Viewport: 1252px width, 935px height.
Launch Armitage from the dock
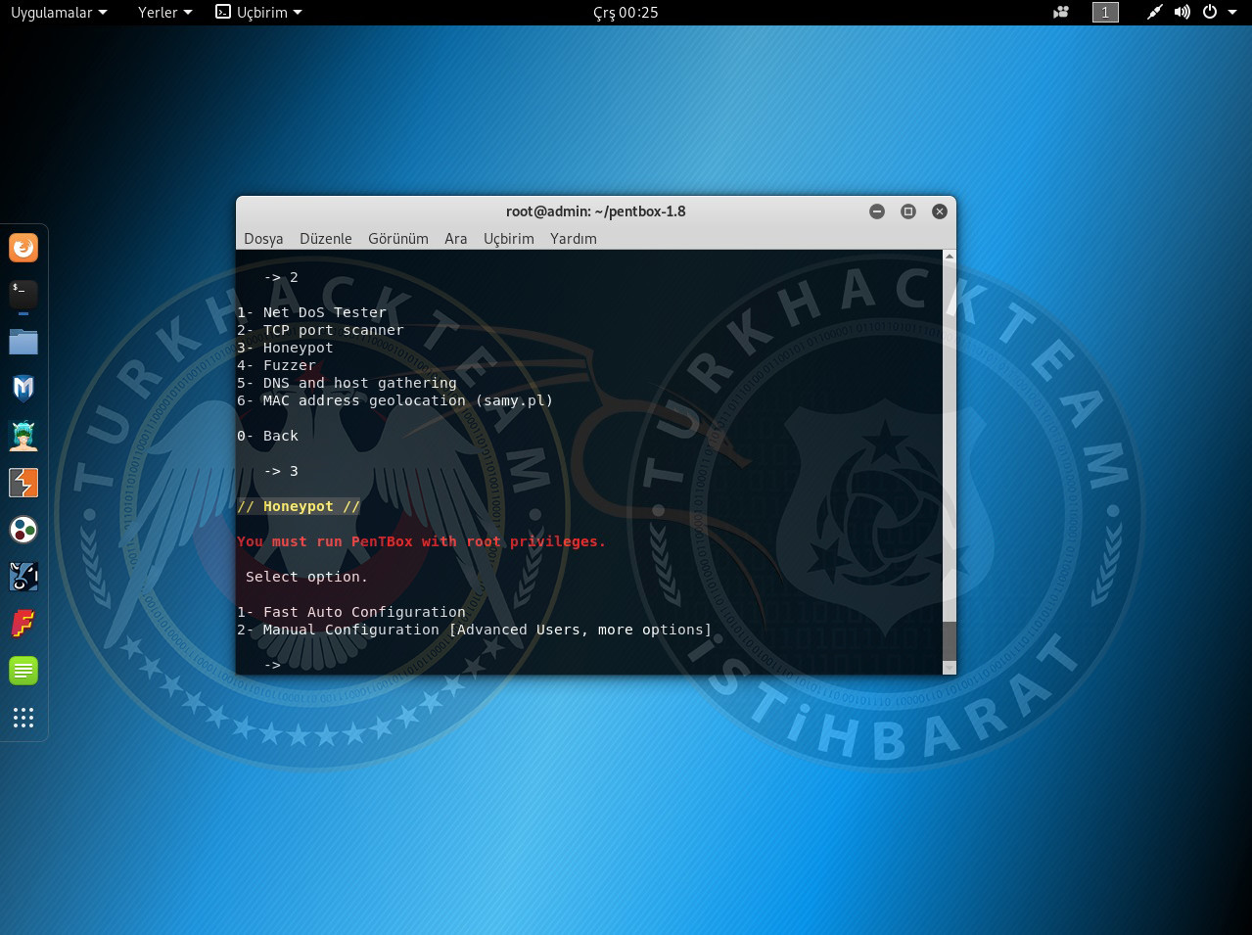click(23, 436)
